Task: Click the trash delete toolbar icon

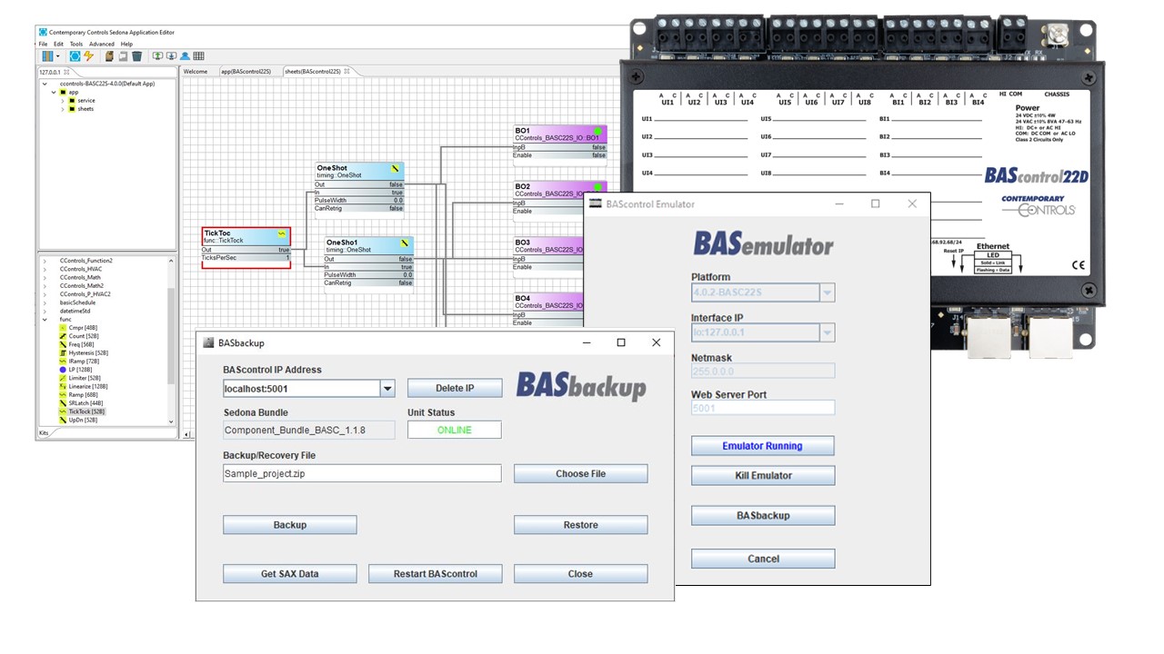Action: pyautogui.click(x=136, y=56)
